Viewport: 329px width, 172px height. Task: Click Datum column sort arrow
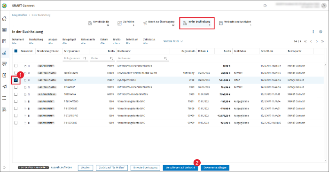click(208, 51)
